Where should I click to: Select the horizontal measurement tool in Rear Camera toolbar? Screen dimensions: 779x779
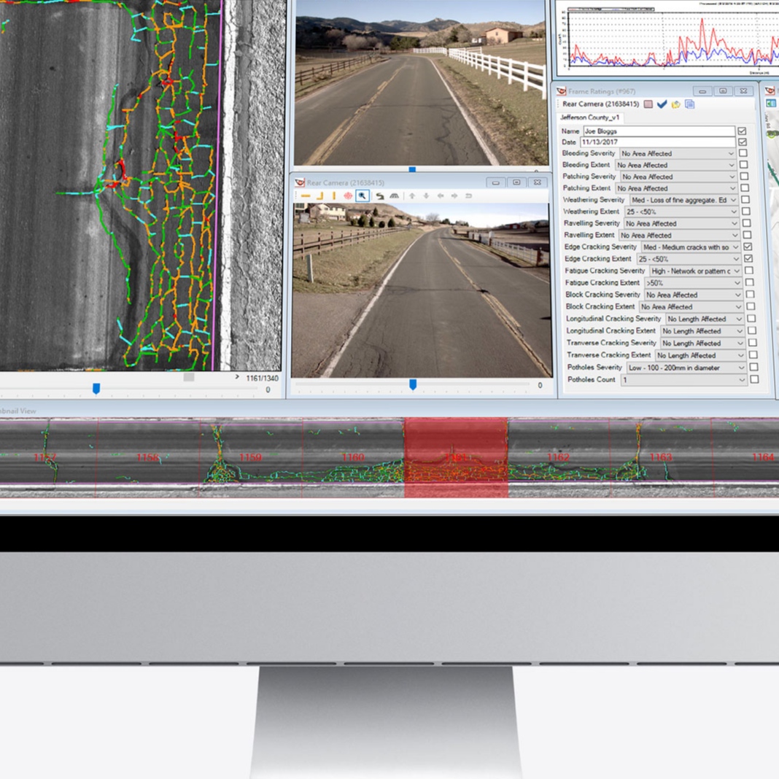pos(306,196)
